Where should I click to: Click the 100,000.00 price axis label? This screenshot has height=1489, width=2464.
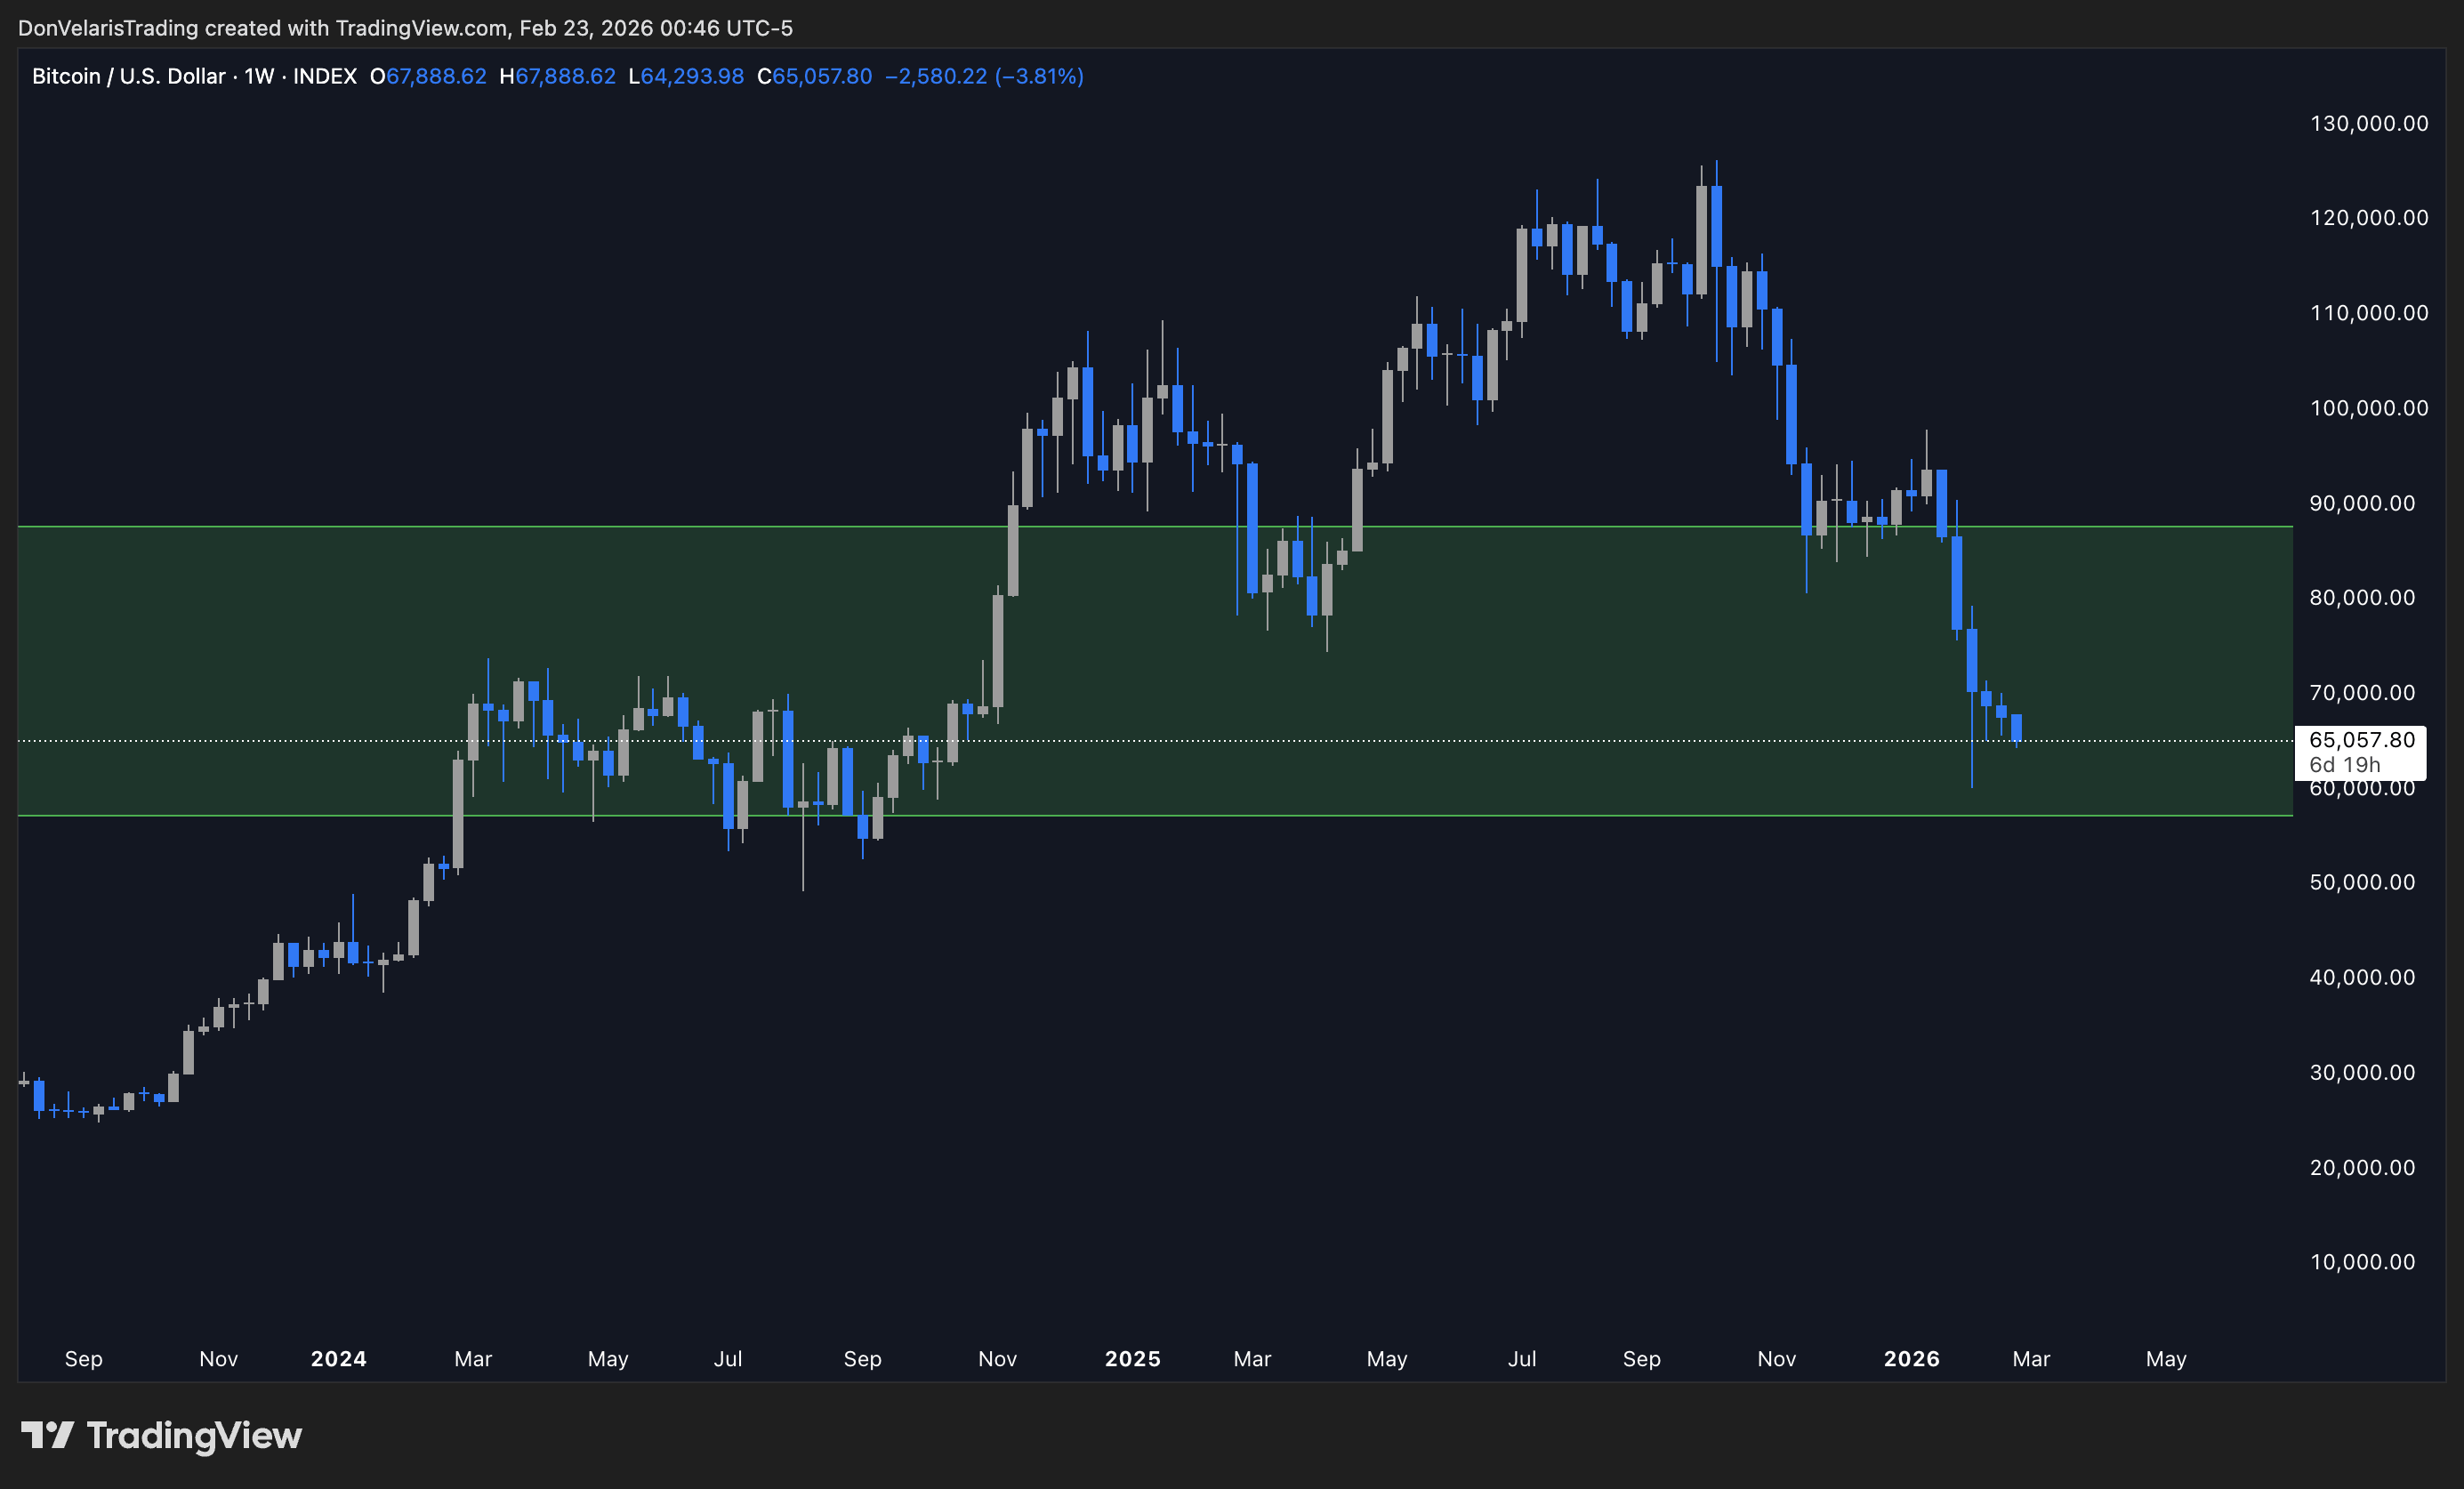(x=2368, y=408)
